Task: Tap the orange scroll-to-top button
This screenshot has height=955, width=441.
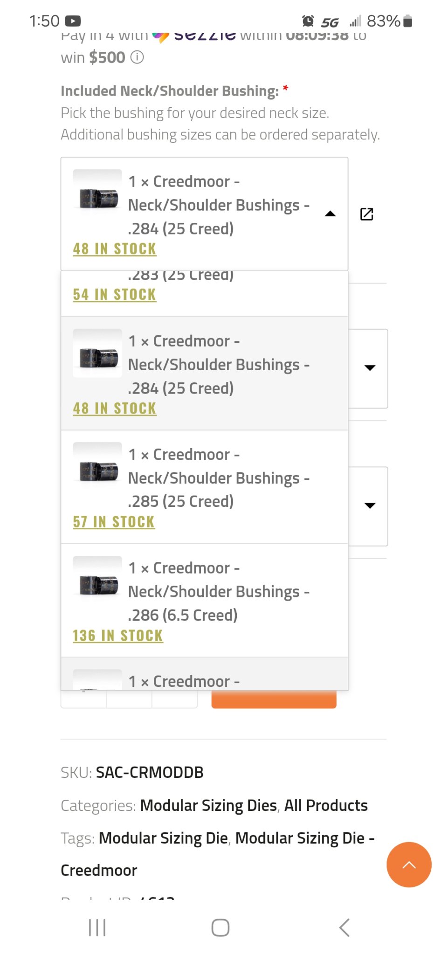Action: point(408,865)
